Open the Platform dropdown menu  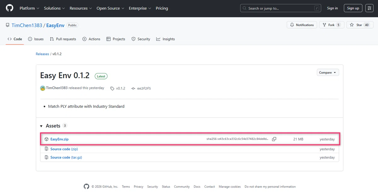coord(29,8)
